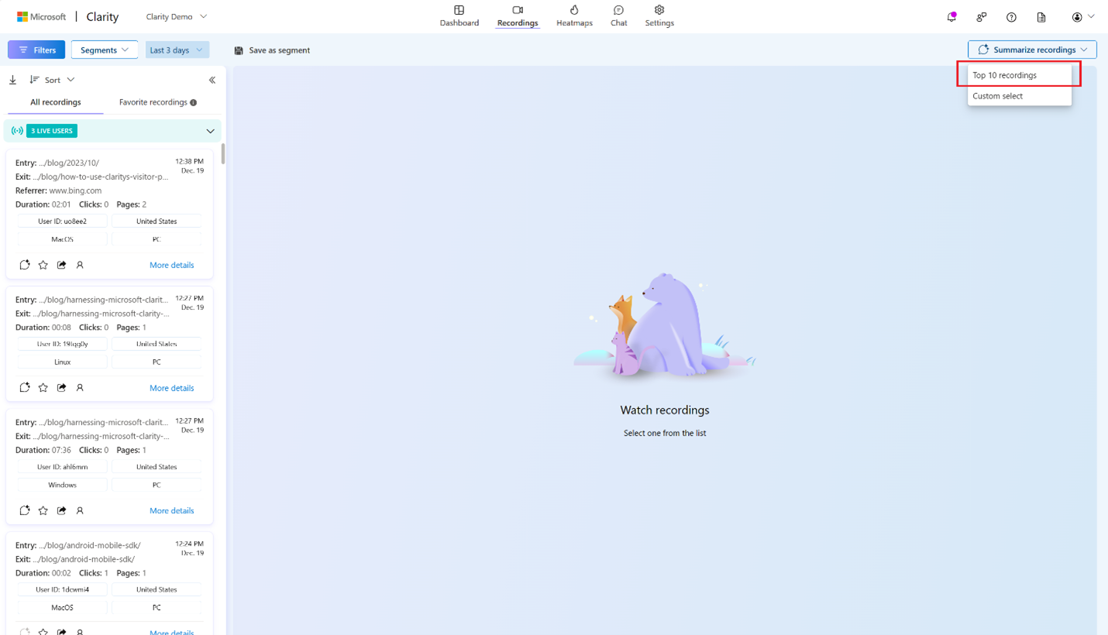The height and width of the screenshot is (635, 1108).
Task: Share the ahl6mm recording
Action: coord(62,510)
